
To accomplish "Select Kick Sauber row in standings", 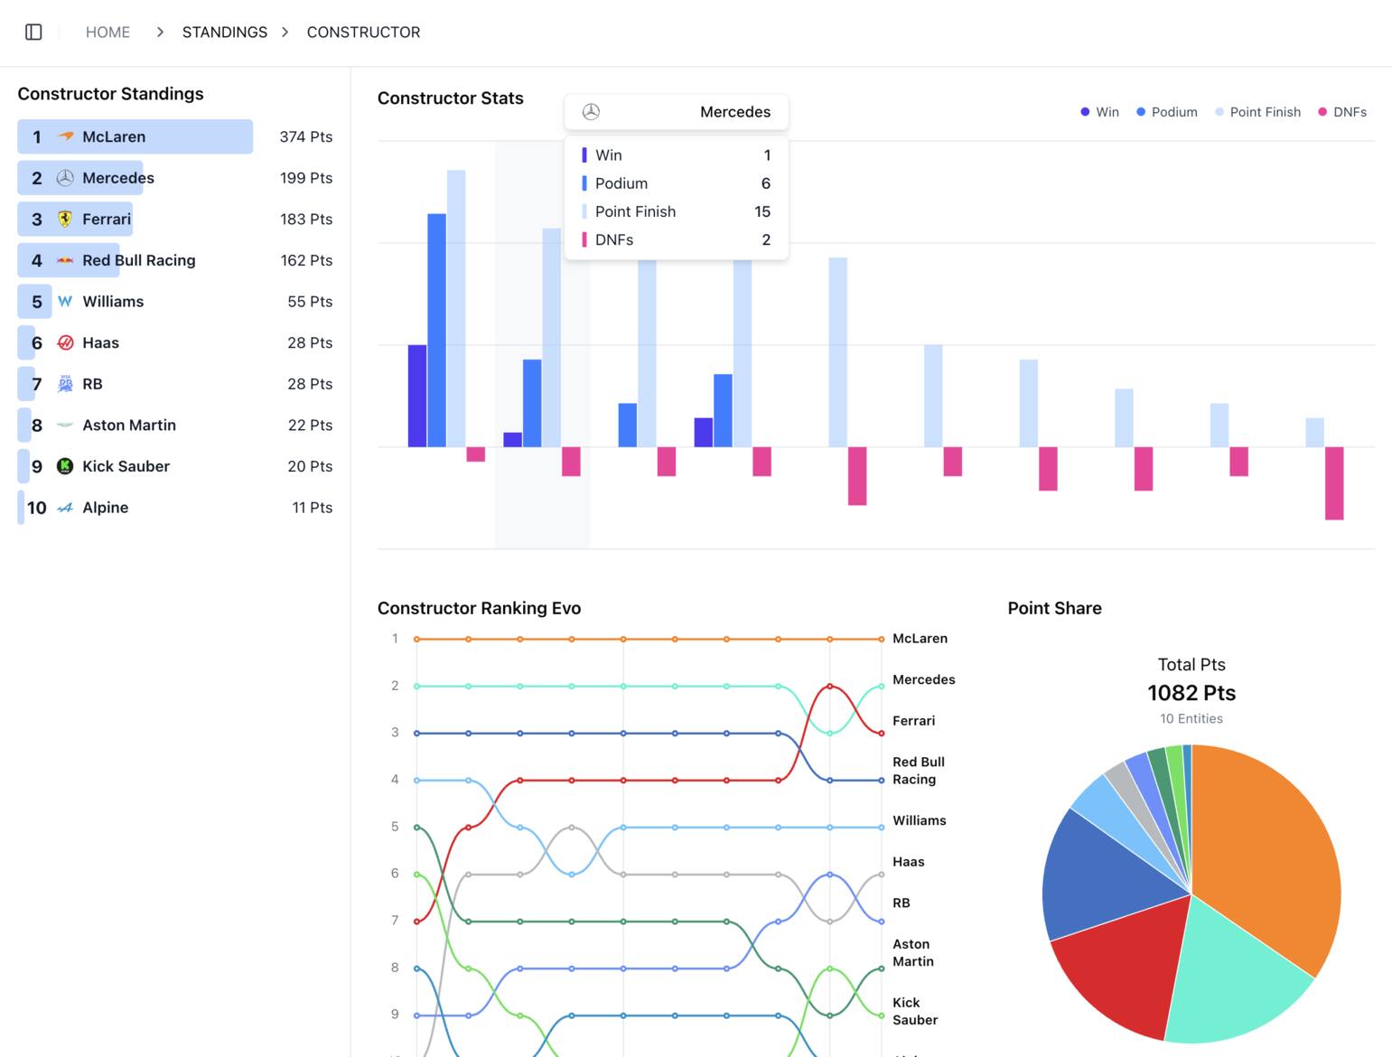I will click(175, 466).
